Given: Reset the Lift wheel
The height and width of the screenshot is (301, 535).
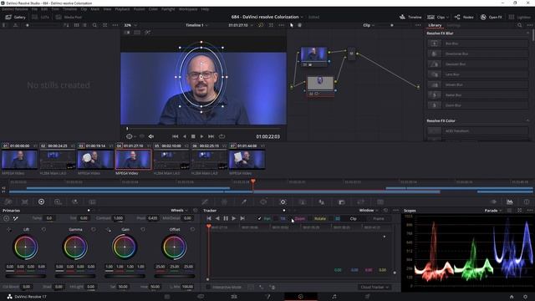Looking at the screenshot, I should [43, 230].
